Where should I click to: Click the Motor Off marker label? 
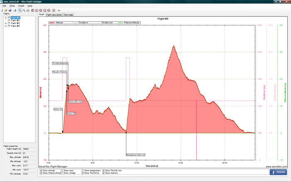[x=71, y=113]
